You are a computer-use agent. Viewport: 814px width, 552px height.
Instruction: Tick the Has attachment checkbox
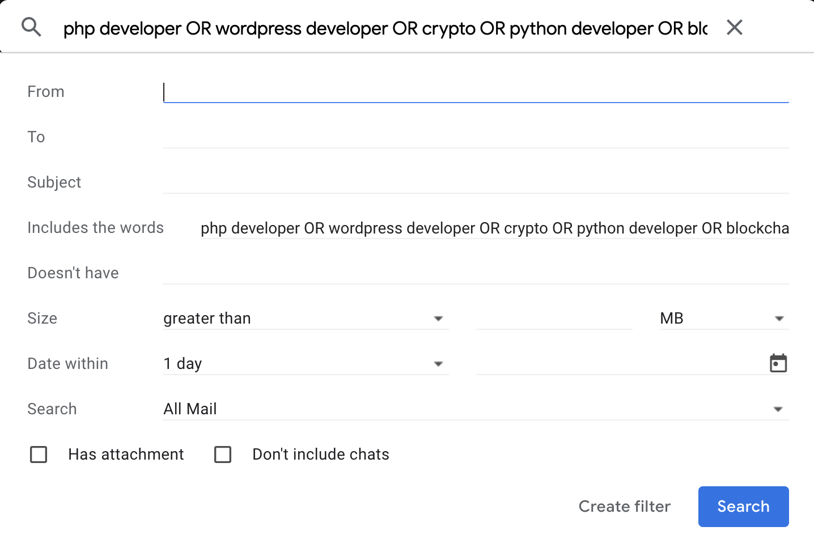[x=39, y=455]
